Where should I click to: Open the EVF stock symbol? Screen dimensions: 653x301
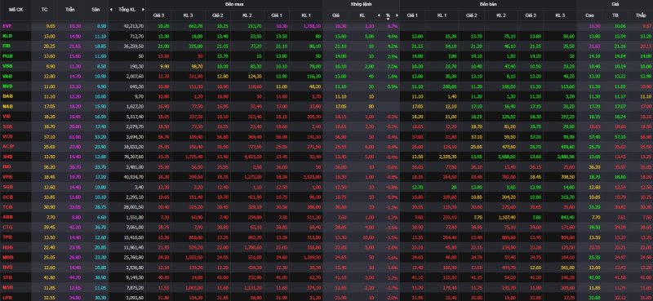[7, 26]
